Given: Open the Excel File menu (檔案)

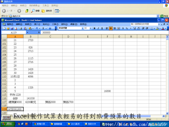Looking at the screenshot, I should [10, 24].
